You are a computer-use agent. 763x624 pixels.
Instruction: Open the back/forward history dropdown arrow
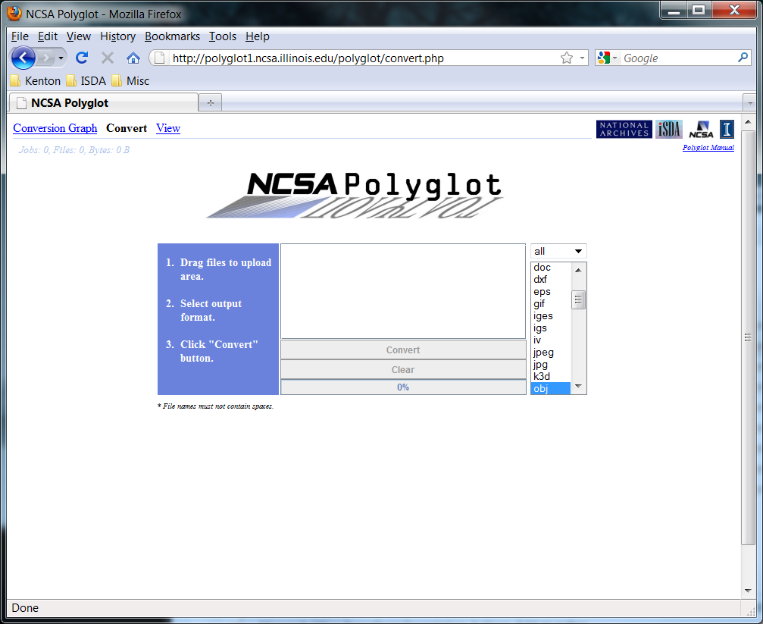(61, 58)
